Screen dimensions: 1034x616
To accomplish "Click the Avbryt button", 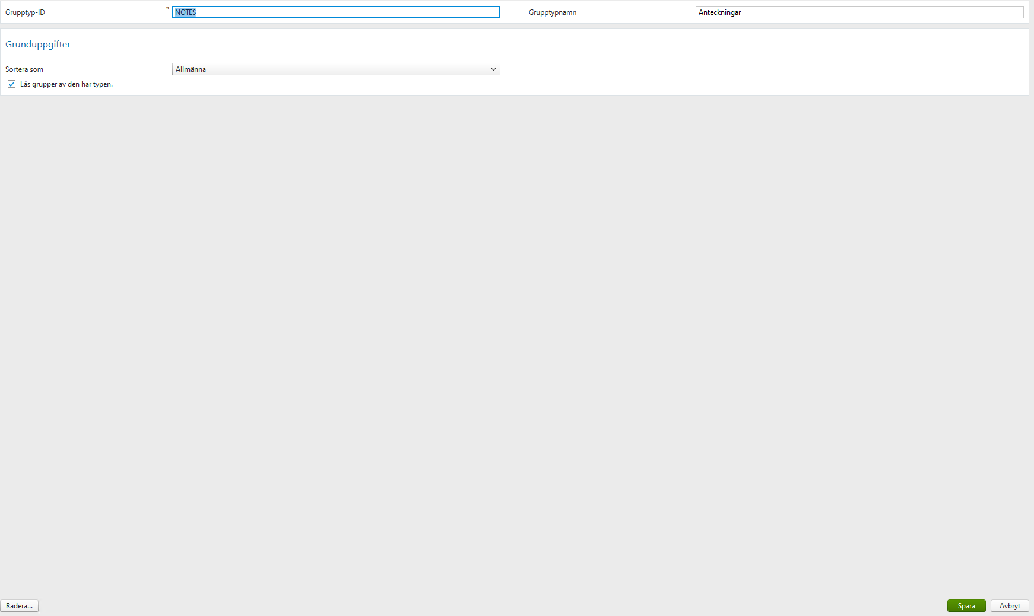I will [1010, 606].
